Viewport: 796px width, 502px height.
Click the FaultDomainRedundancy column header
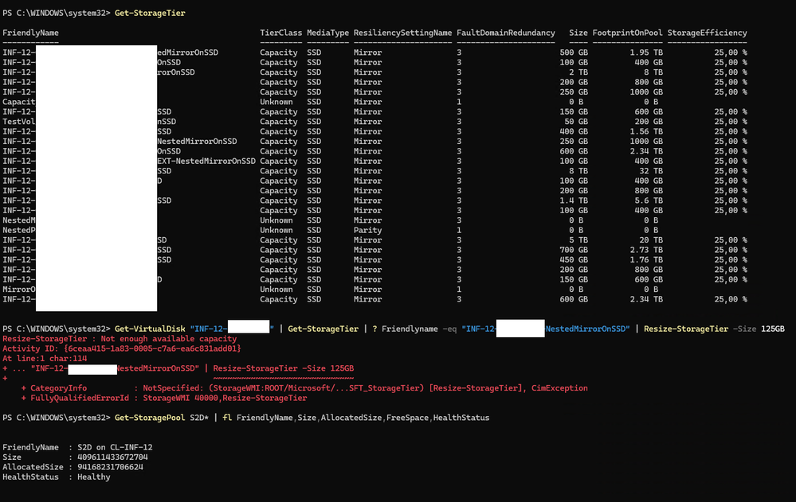tap(506, 33)
